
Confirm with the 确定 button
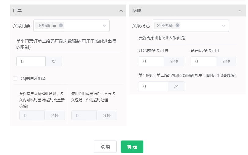pos(132,146)
